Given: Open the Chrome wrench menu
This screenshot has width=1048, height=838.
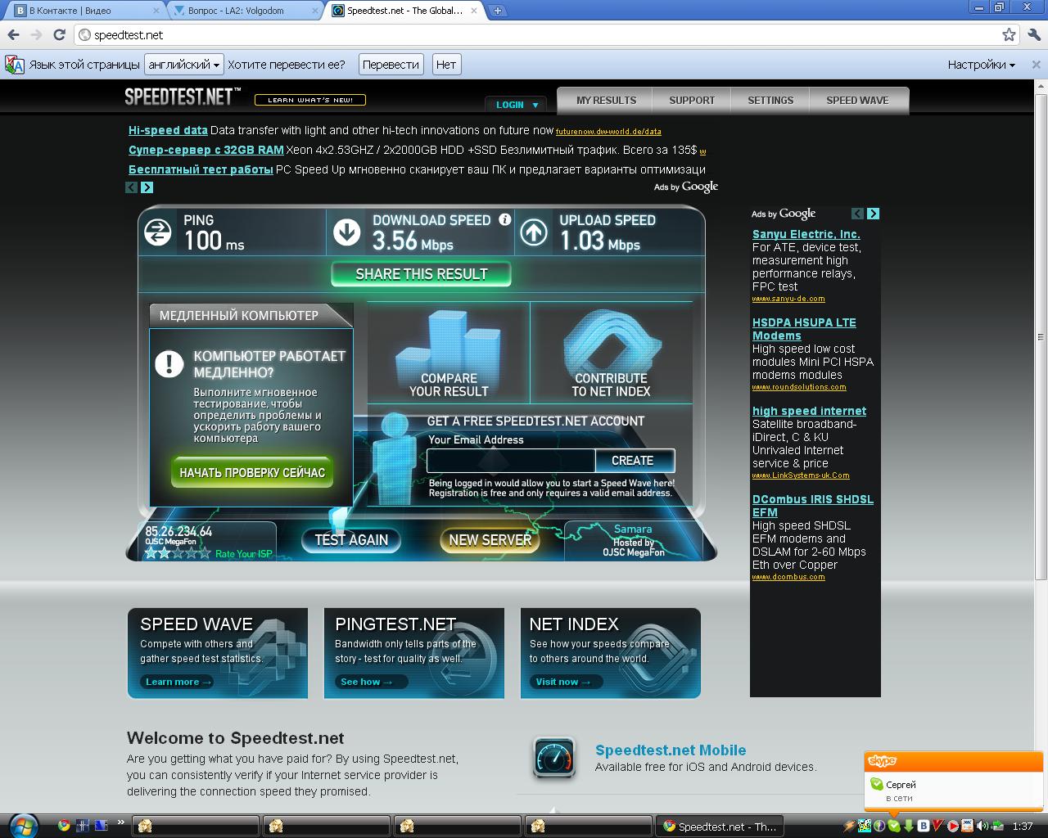Looking at the screenshot, I should [x=1034, y=34].
